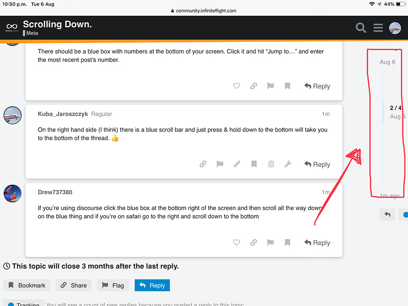
Task: Open the user profile avatar in header
Action: coord(395,28)
